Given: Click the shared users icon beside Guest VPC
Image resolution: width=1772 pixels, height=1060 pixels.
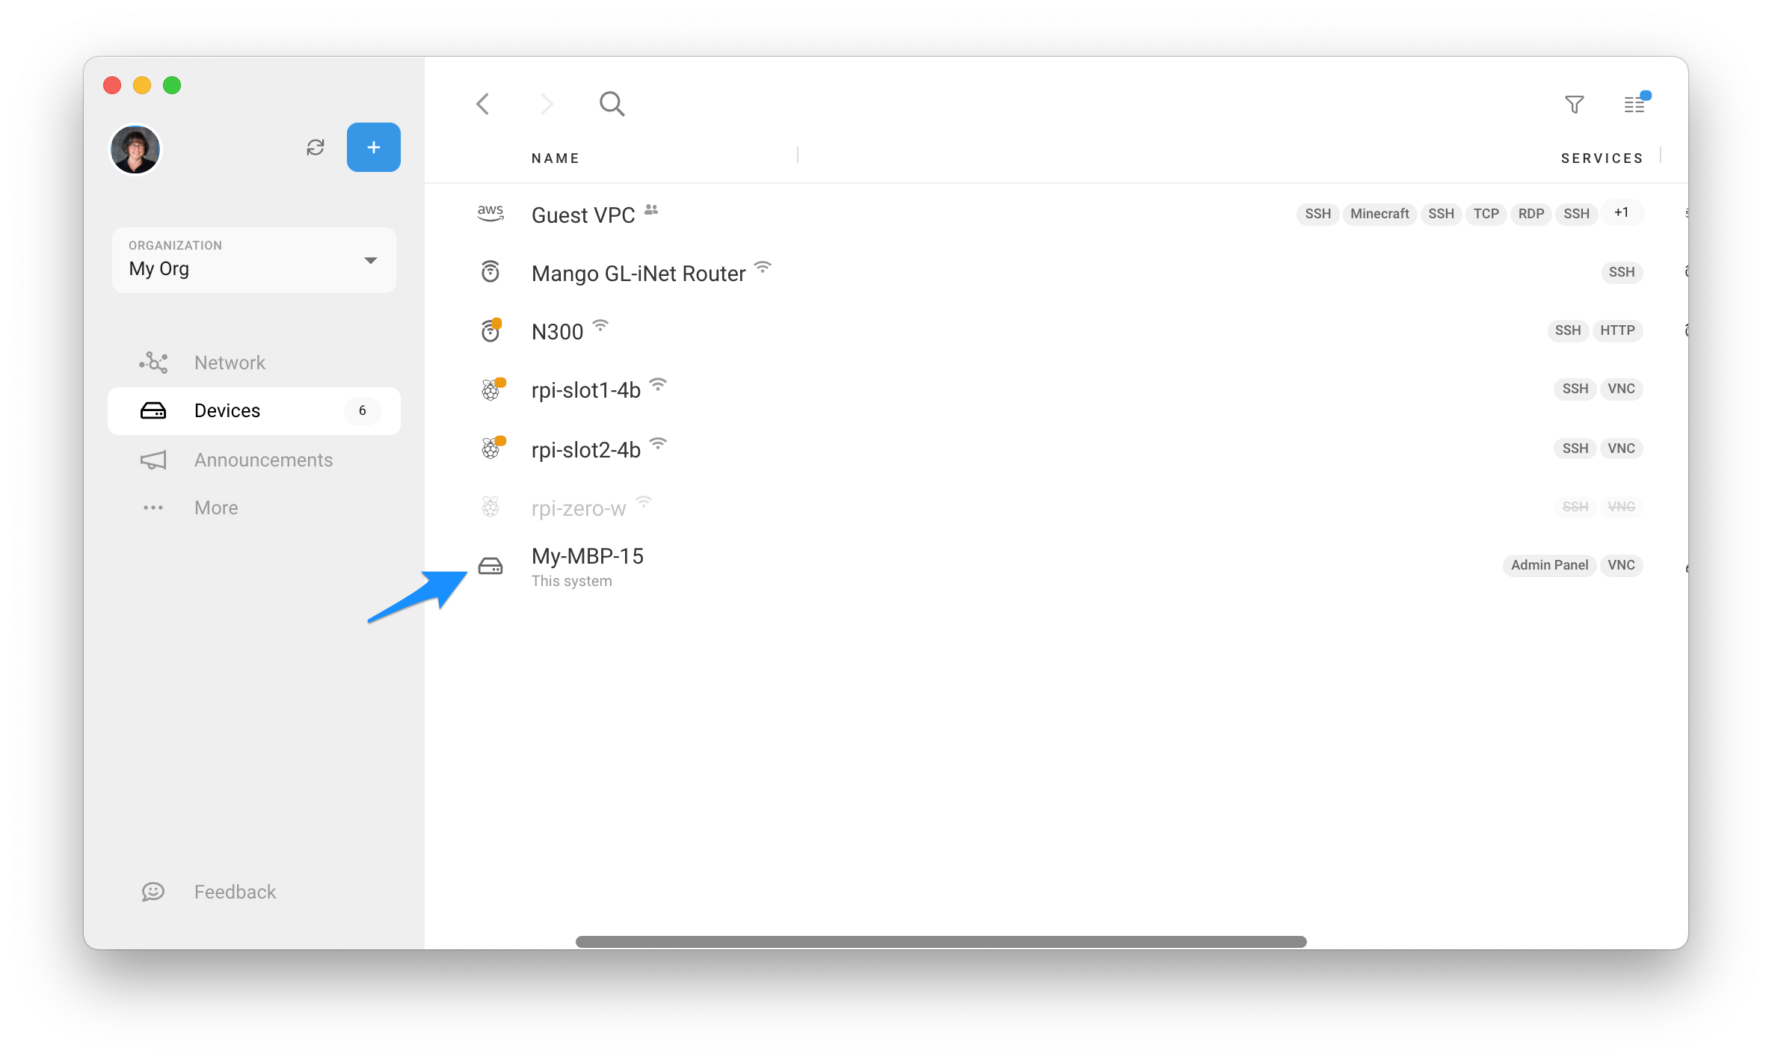Looking at the screenshot, I should [x=651, y=210].
